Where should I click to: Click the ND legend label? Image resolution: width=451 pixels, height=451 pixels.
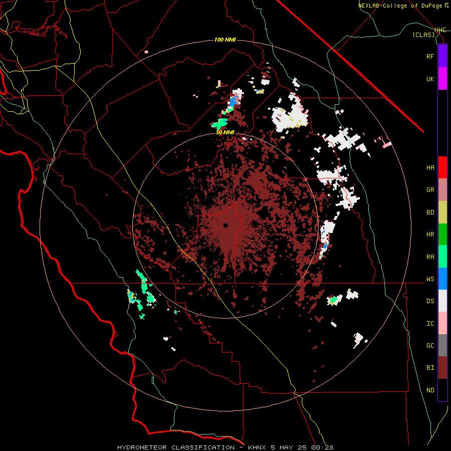pyautogui.click(x=430, y=390)
